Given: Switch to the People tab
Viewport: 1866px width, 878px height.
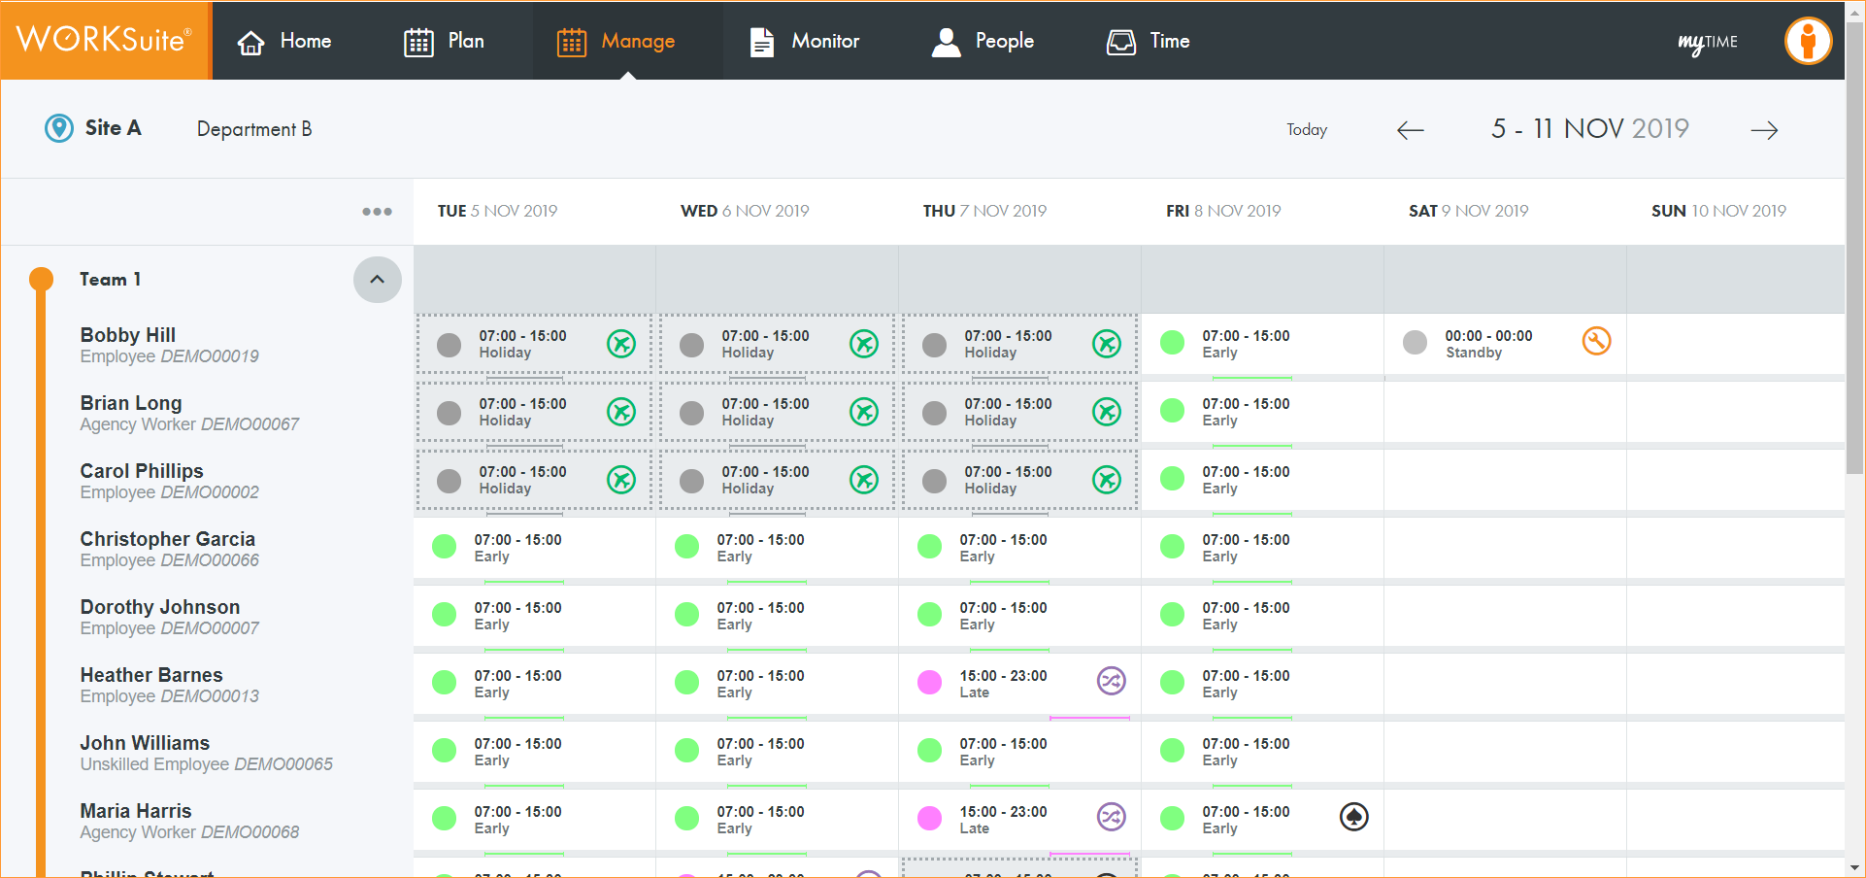Looking at the screenshot, I should (x=983, y=41).
